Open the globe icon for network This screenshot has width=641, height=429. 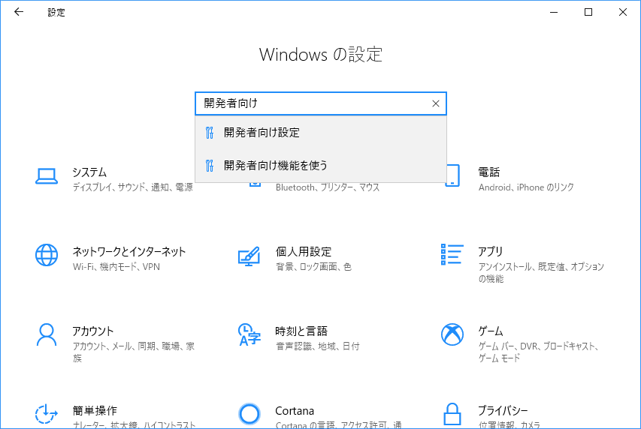click(46, 255)
